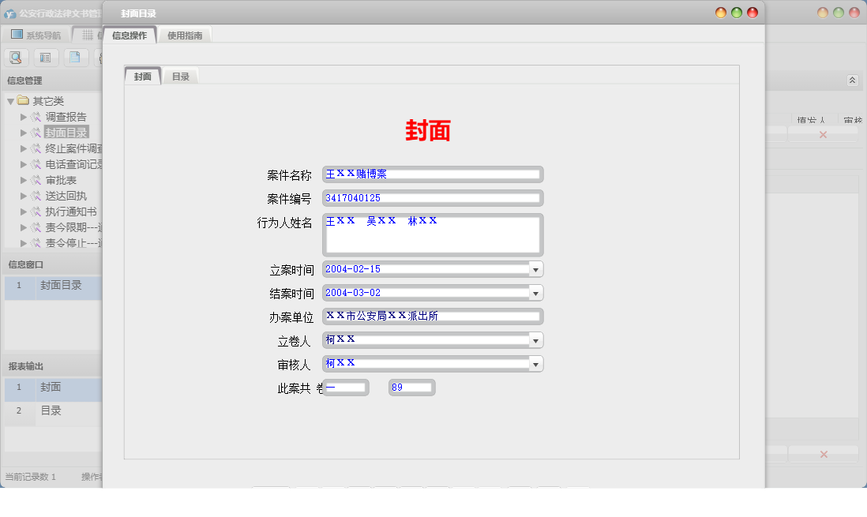The width and height of the screenshot is (867, 517).
Task: Click the hammer icon beside 电话查询记录
Action: [x=36, y=164]
